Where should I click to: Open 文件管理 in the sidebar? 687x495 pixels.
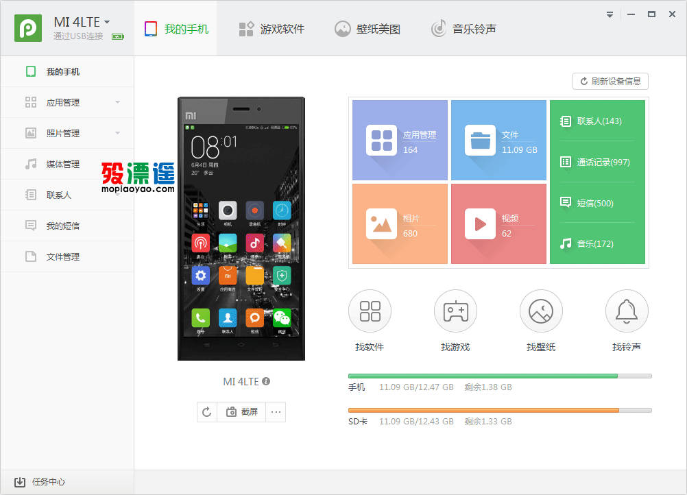(x=67, y=256)
